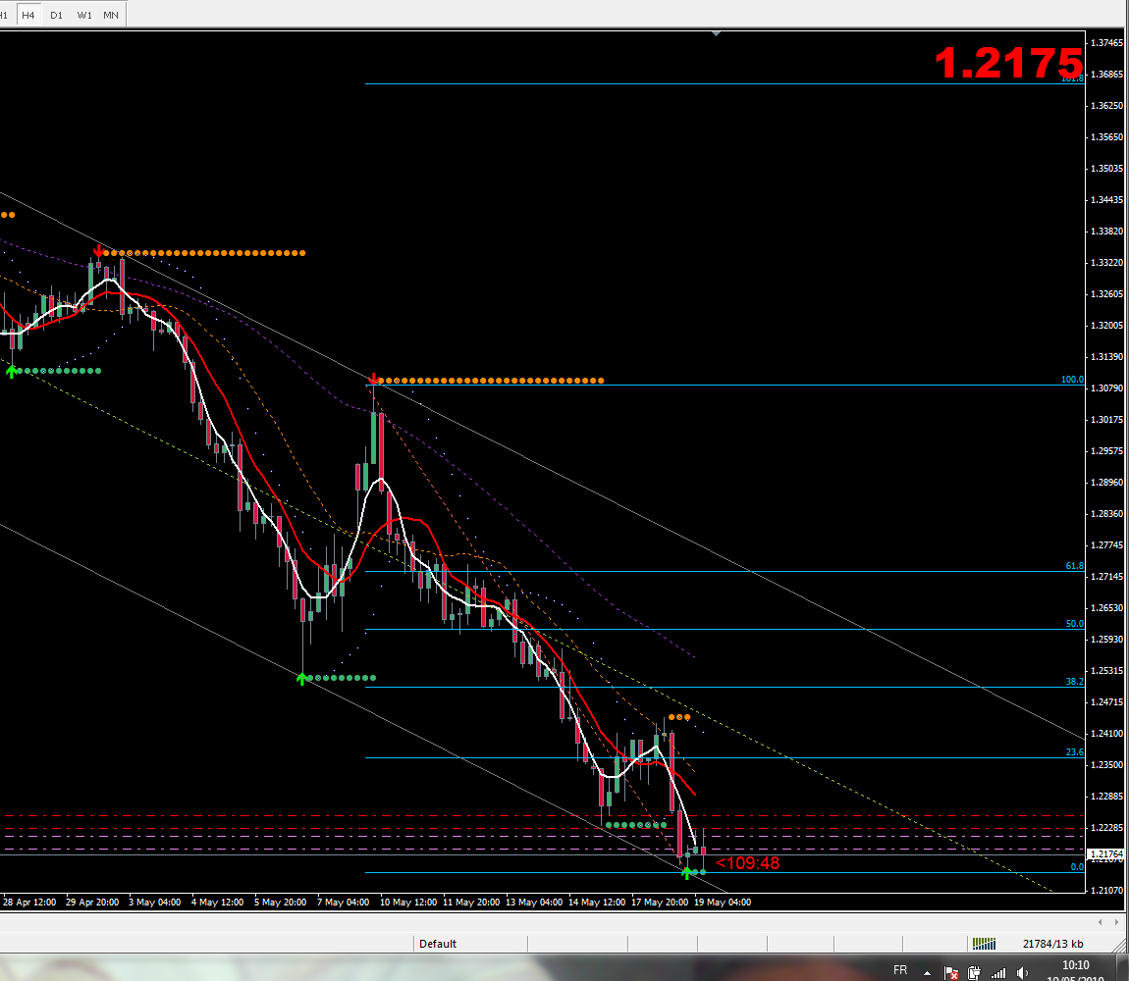
Task: Select the Default profile in status bar
Action: pyautogui.click(x=438, y=944)
